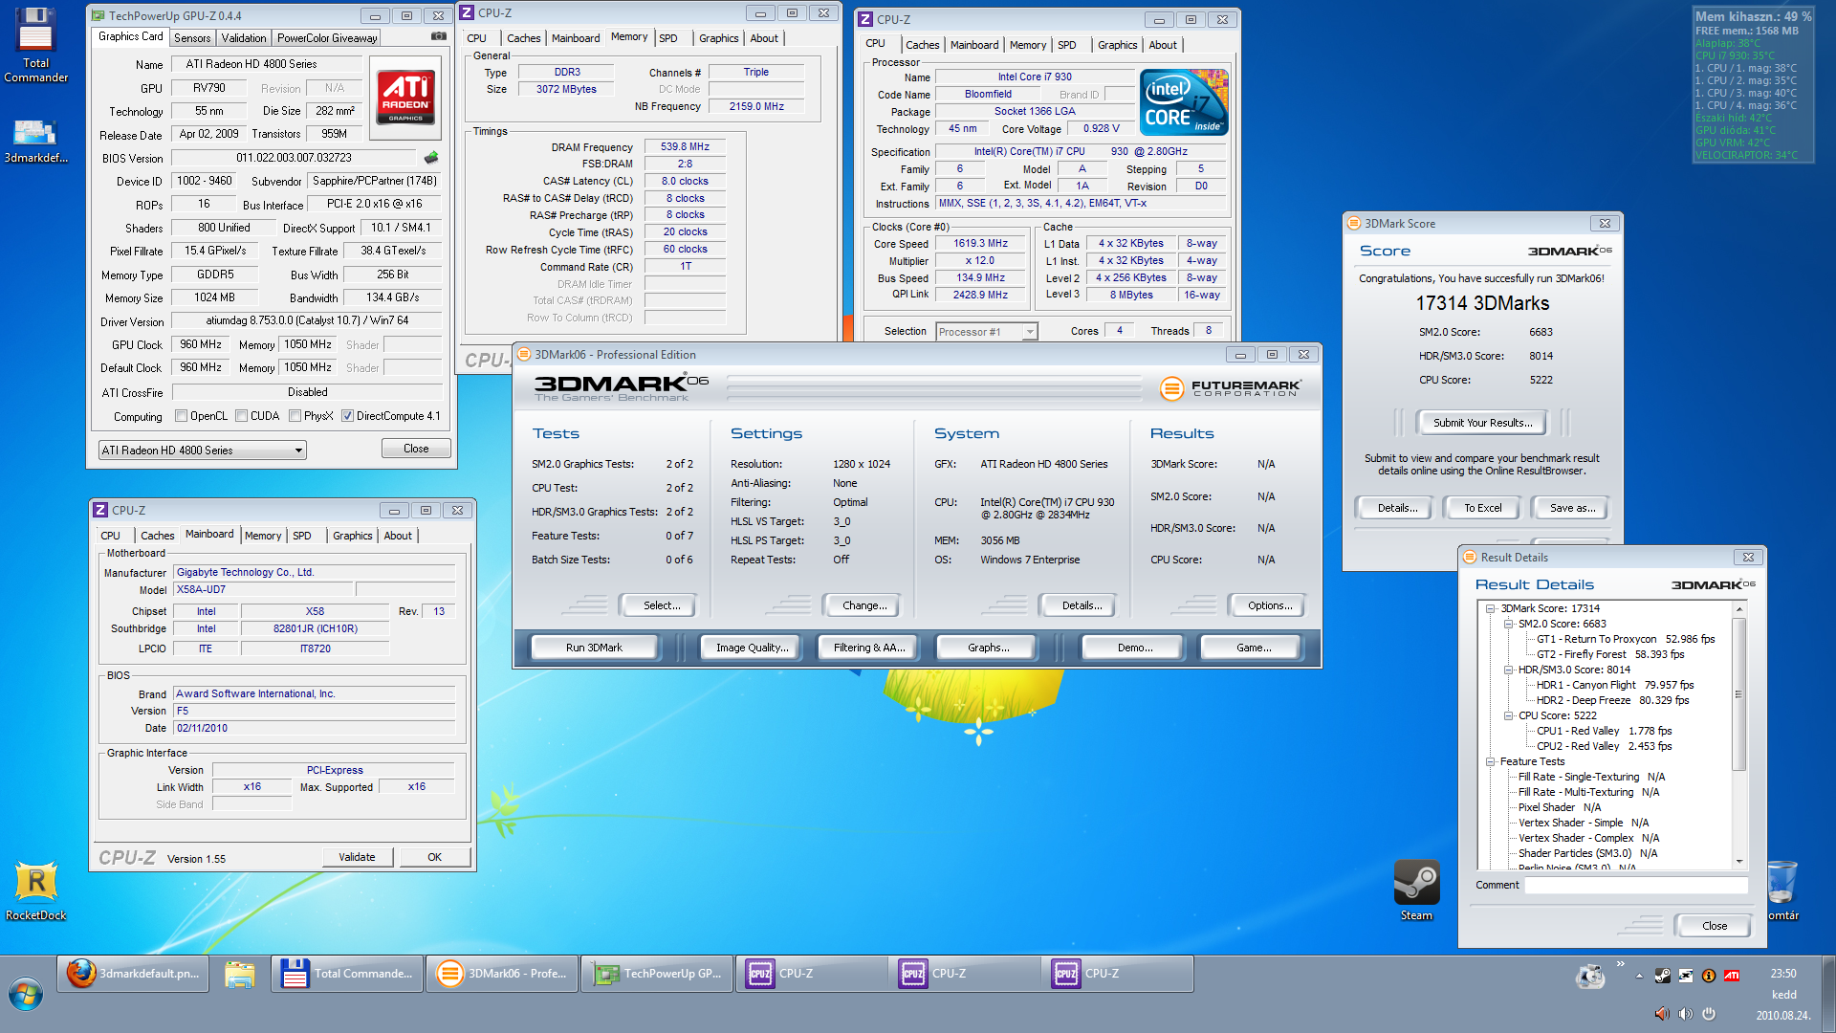Click the white speaker volume tray icon
The height and width of the screenshot is (1033, 1836).
point(1685,1013)
